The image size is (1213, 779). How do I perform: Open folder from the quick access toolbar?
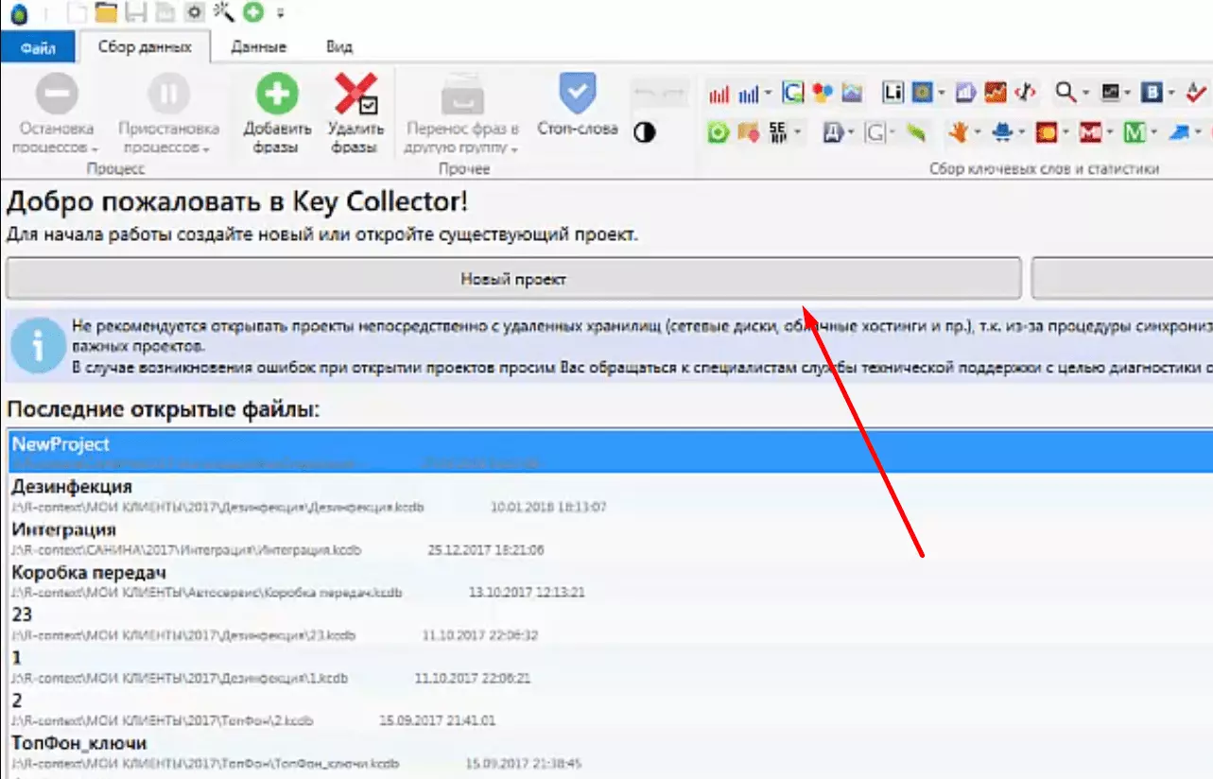point(106,13)
